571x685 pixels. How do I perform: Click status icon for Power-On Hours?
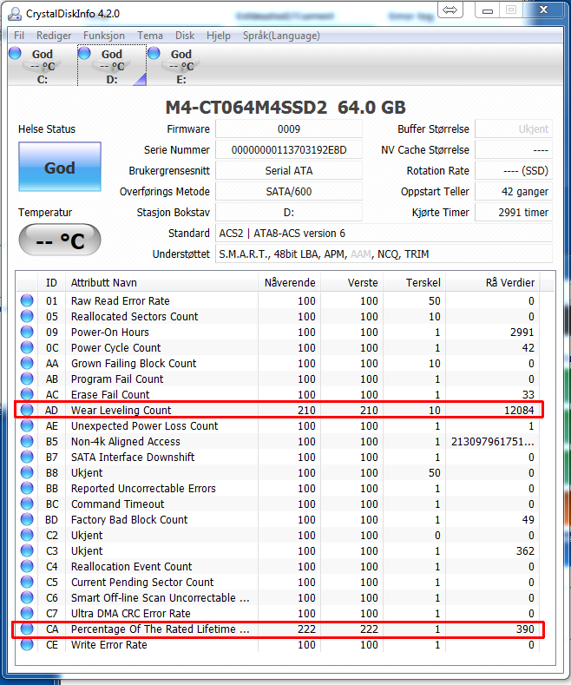tap(27, 332)
